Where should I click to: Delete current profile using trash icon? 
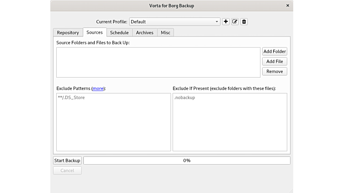click(x=244, y=21)
